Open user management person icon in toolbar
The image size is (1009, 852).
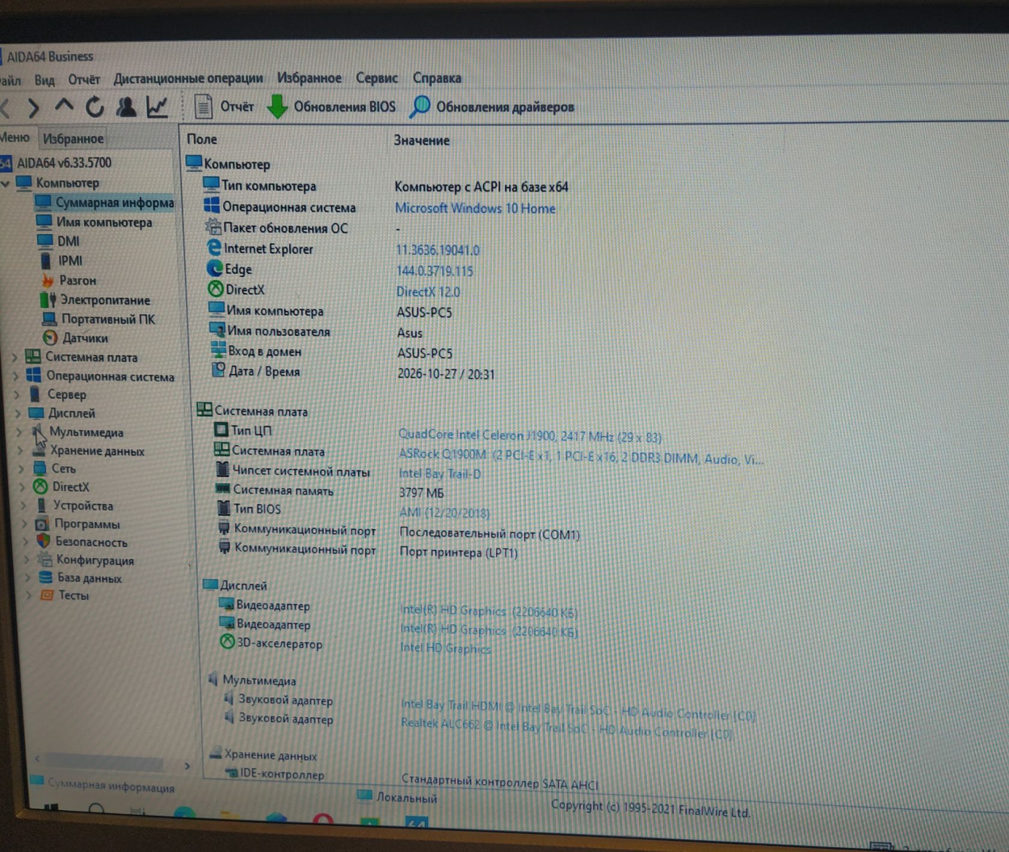(126, 106)
